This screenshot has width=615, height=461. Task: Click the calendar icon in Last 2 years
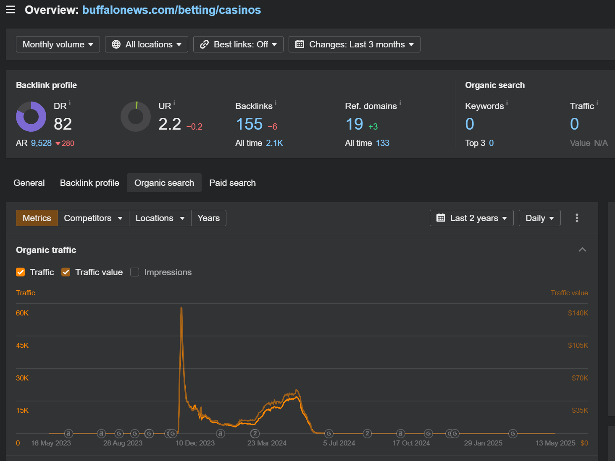[441, 218]
